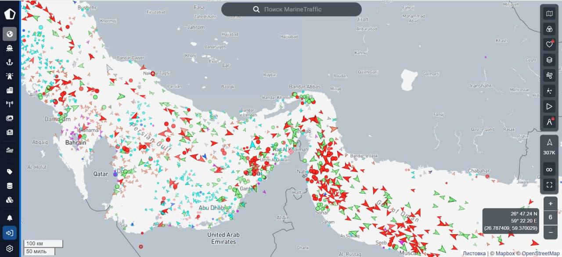Viewport: 562px width, 257px height.
Task: Click the MarineTraffic logo in the sidebar
Action: point(10,14)
